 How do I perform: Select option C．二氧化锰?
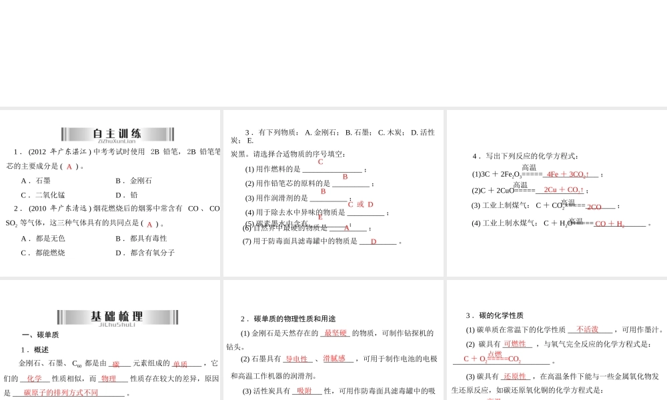click(43, 195)
